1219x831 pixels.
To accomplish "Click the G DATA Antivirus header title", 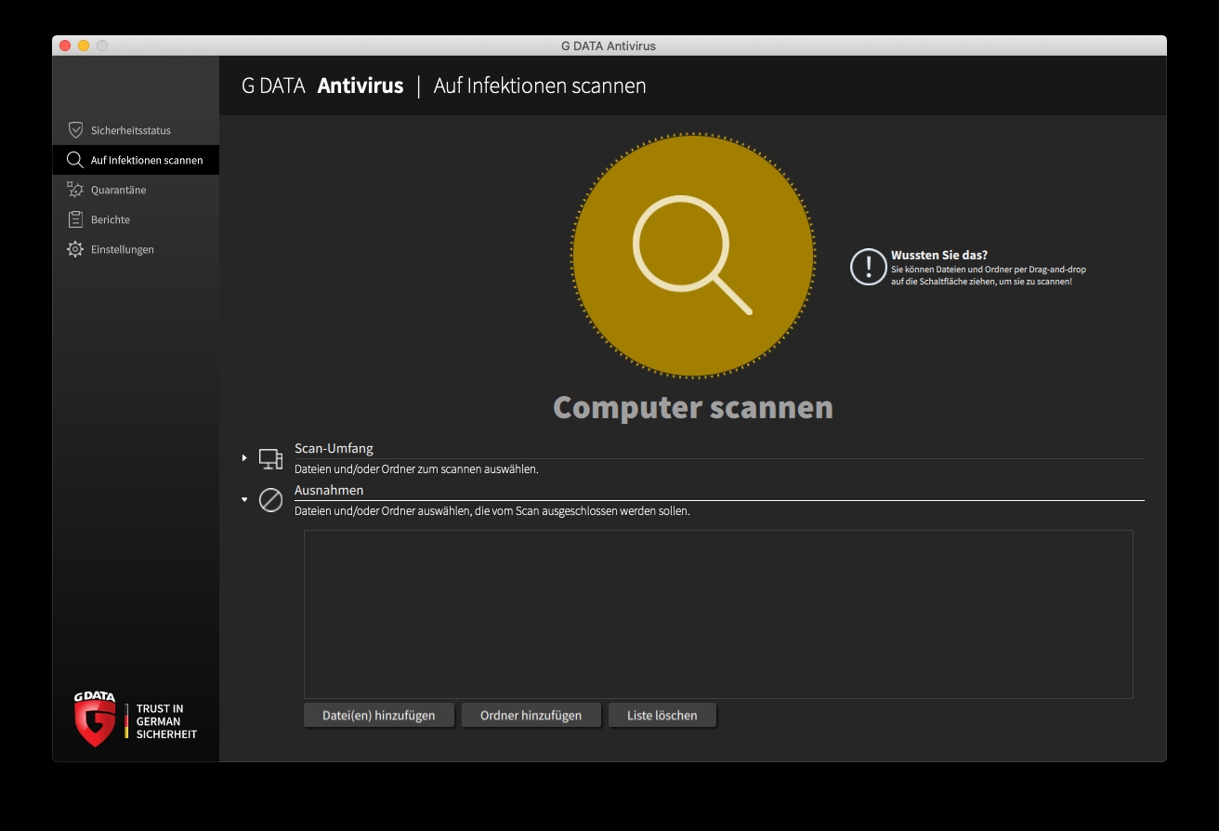I will (322, 86).
